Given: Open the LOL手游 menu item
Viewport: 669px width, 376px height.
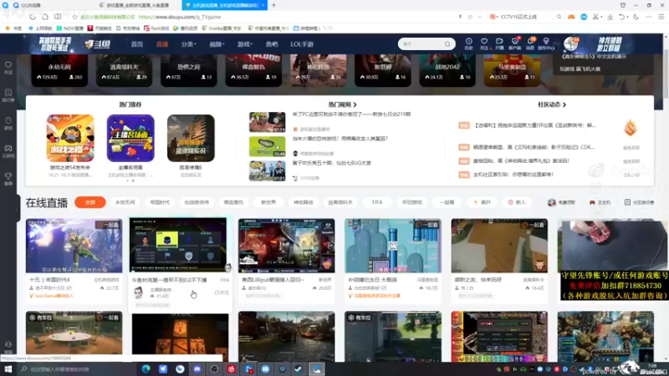Looking at the screenshot, I should click(x=302, y=44).
